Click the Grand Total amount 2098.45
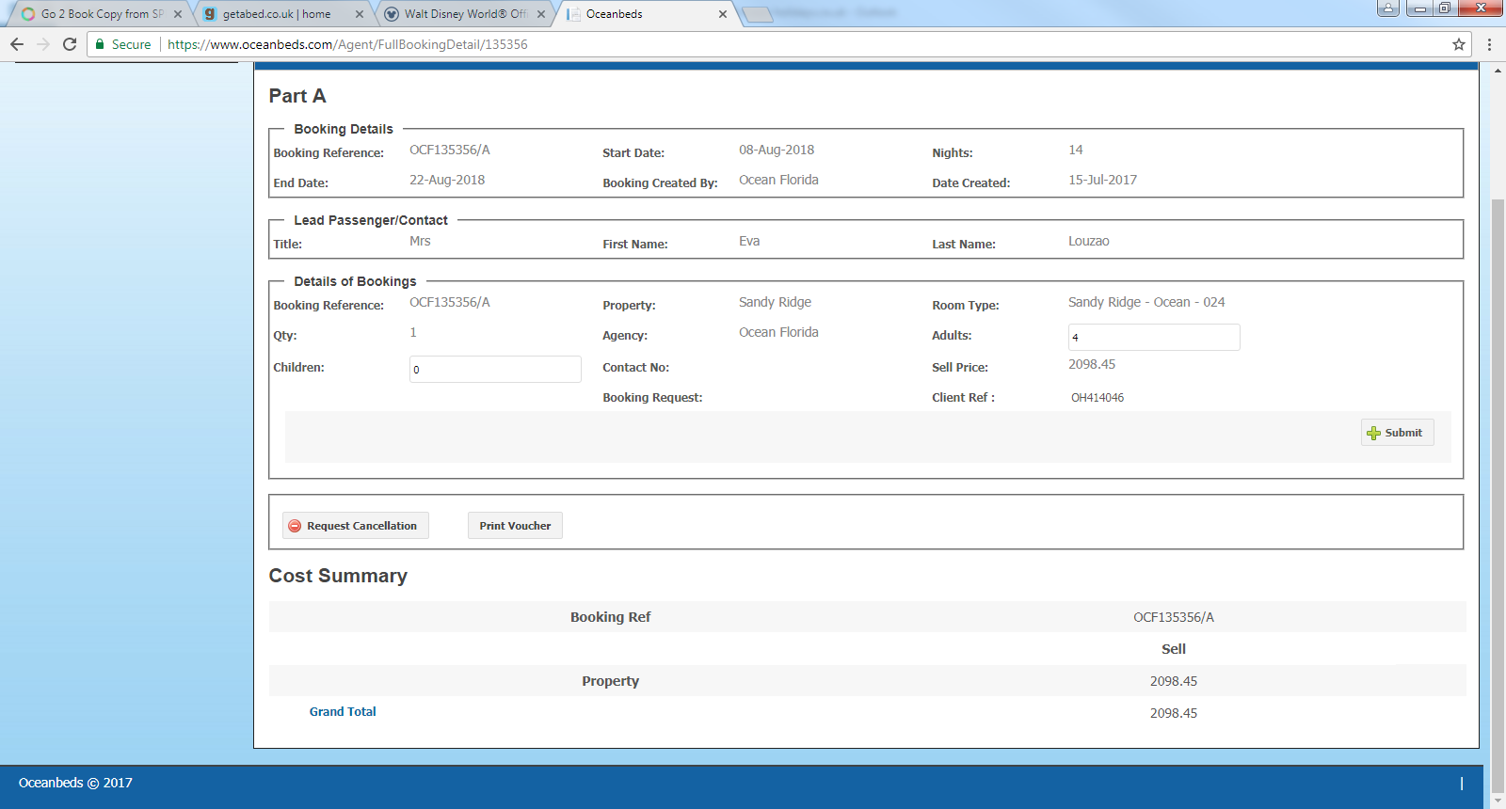 pyautogui.click(x=1174, y=713)
